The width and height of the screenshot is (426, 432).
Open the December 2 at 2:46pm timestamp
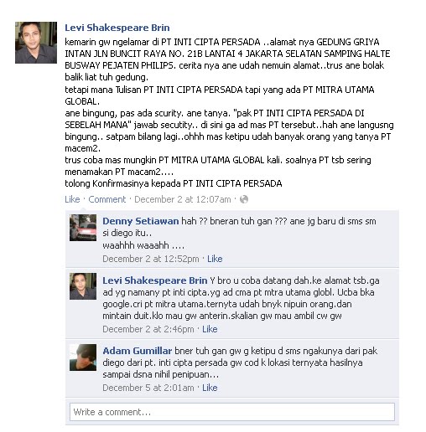148,329
